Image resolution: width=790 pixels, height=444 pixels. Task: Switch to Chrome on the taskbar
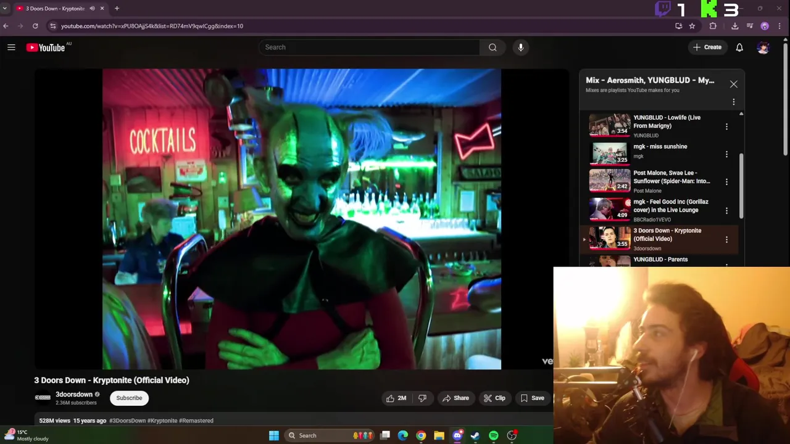(421, 435)
